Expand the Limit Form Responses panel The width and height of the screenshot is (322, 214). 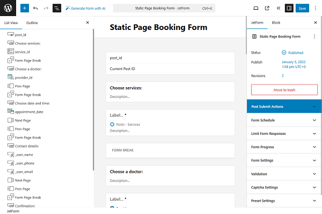284,134
